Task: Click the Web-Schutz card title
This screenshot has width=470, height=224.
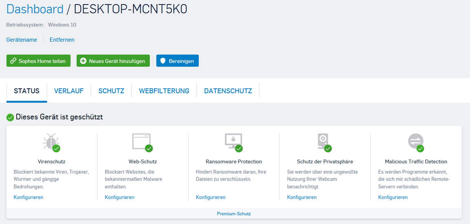Action: [143, 162]
